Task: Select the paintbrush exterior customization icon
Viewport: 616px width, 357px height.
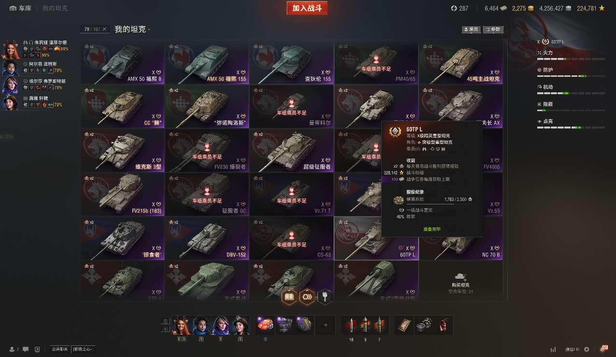Action: coord(325,297)
